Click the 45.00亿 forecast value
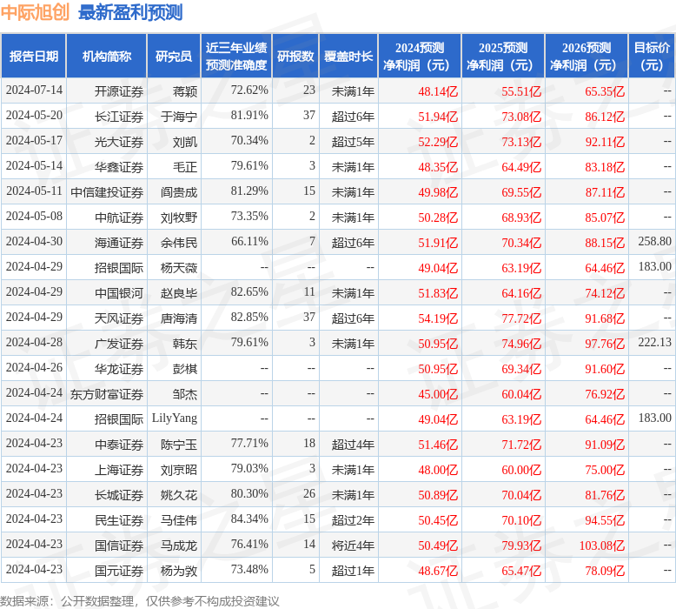The height and width of the screenshot is (609, 676). click(438, 394)
